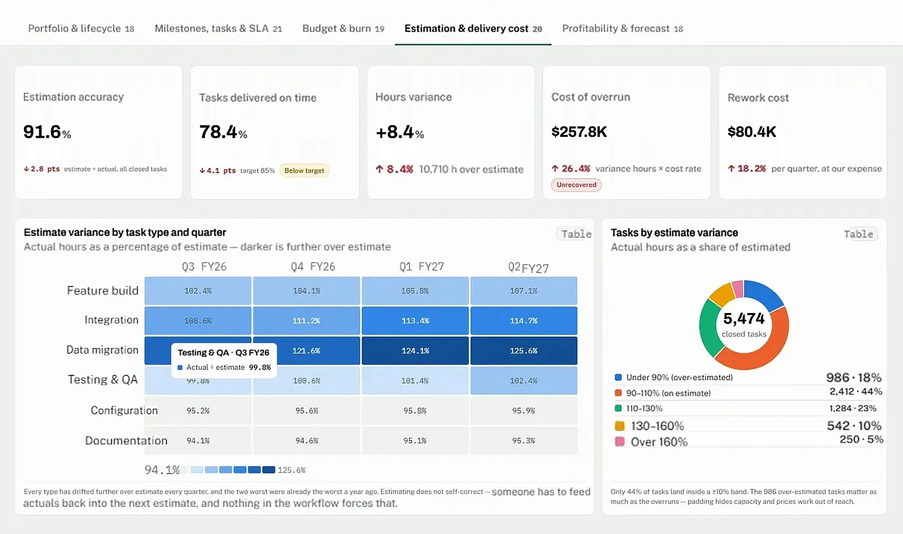Click the Unrecovered badge
The width and height of the screenshot is (903, 534).
pyautogui.click(x=576, y=185)
